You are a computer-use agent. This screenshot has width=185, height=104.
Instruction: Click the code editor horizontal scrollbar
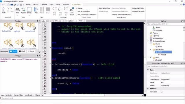(x=74, y=95)
